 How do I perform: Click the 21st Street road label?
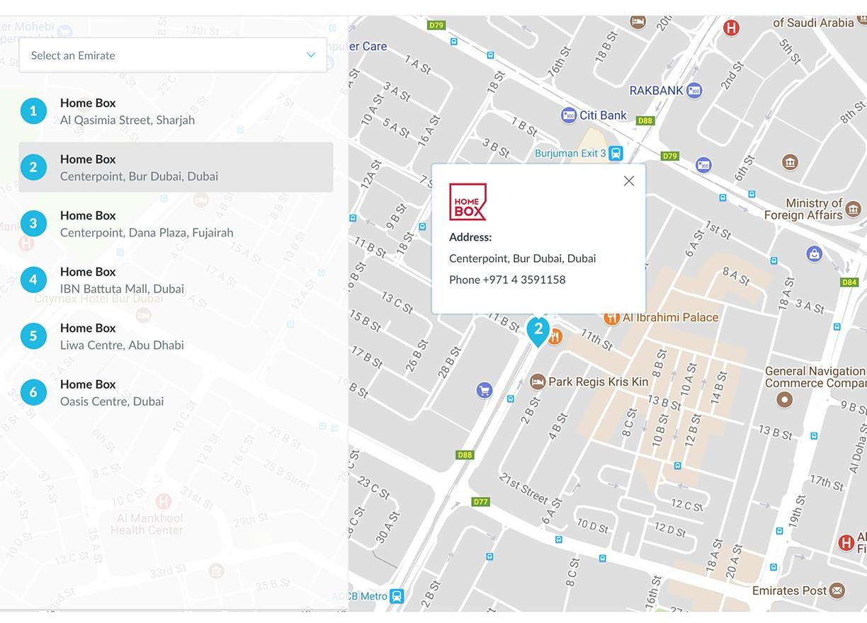(x=524, y=488)
